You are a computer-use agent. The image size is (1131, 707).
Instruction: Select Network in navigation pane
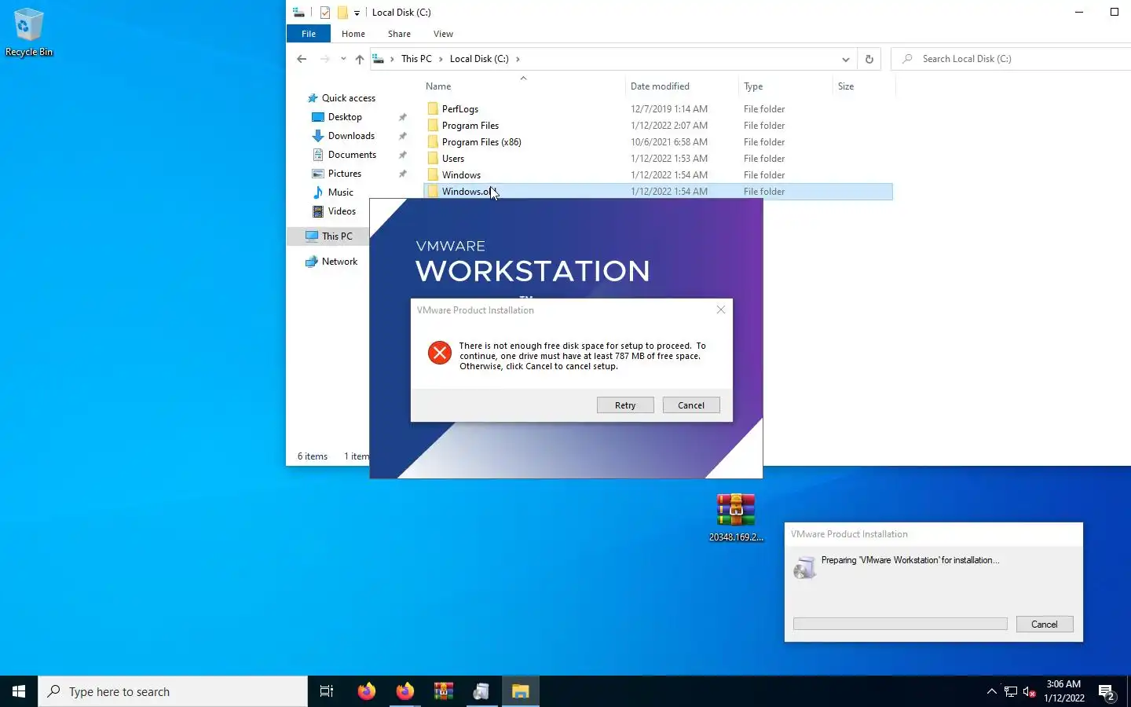[339, 262]
